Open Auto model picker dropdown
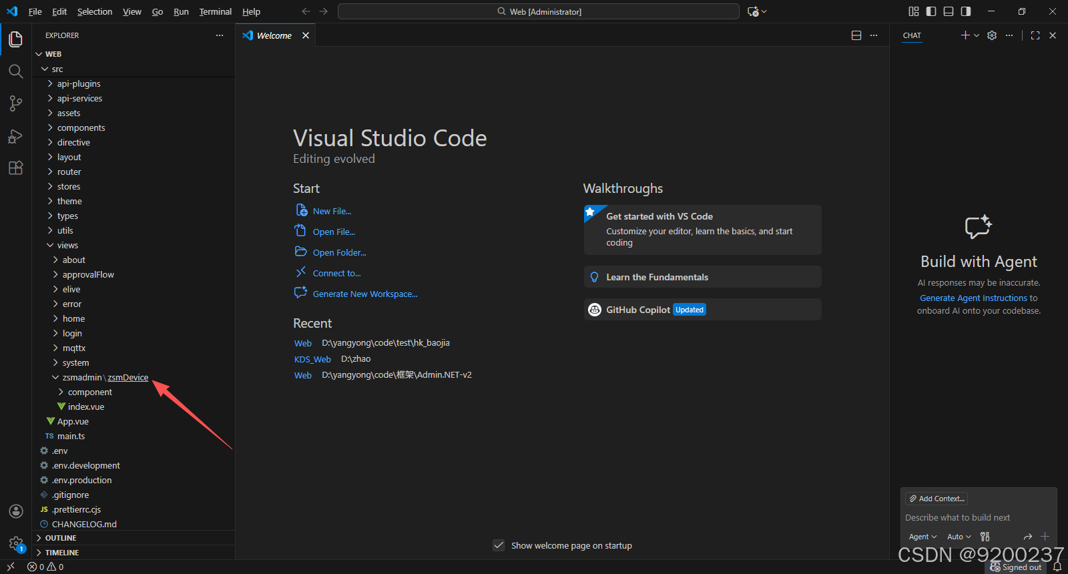 959,537
